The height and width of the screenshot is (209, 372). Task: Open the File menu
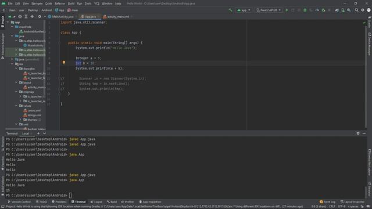[x=10, y=3]
